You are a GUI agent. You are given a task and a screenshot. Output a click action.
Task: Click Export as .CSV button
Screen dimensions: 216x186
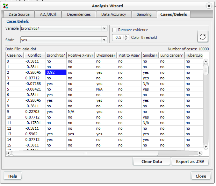190,161
